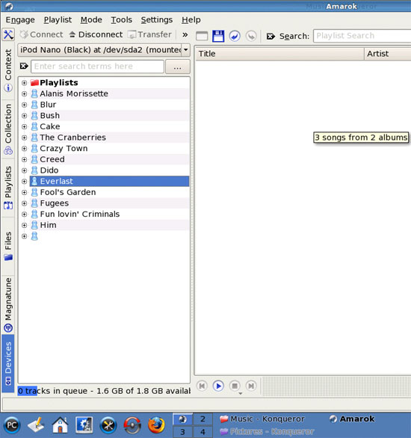Click the clear playlist window icon
The image size is (411, 438).
202,36
